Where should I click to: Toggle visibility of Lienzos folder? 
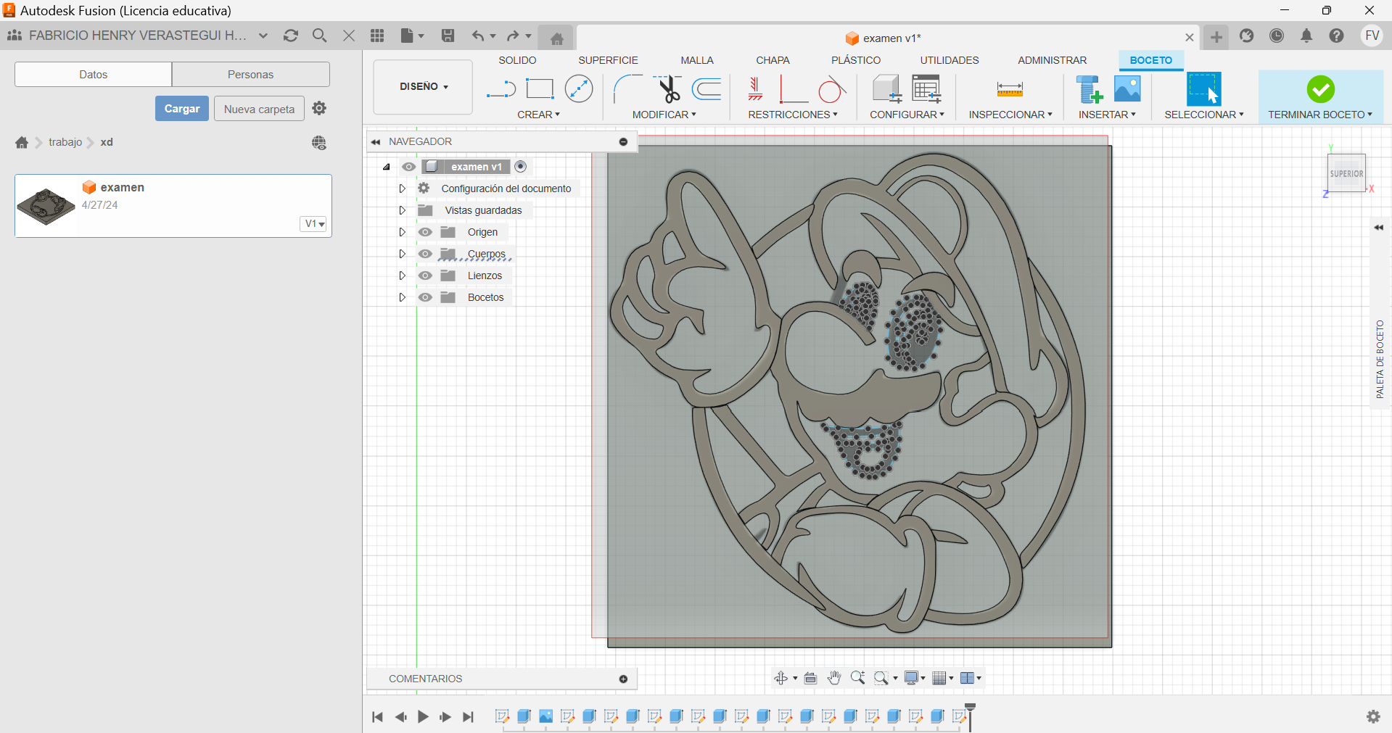pos(425,276)
